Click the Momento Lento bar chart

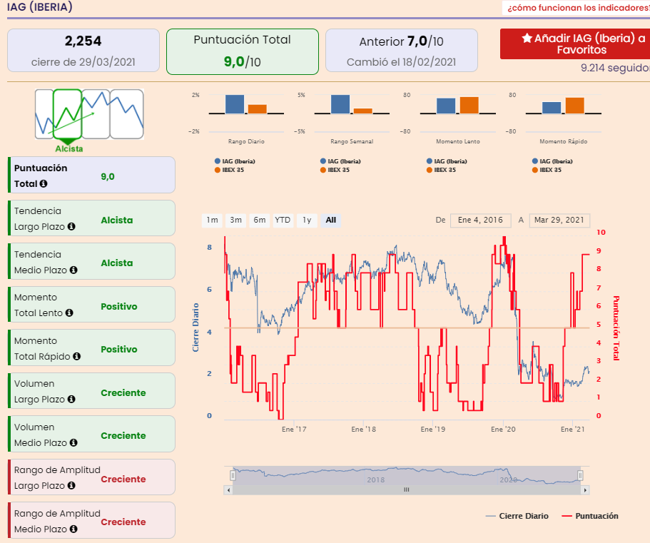(x=457, y=113)
